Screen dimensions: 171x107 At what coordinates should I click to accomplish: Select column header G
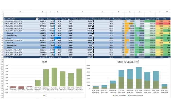pos(102,12)
